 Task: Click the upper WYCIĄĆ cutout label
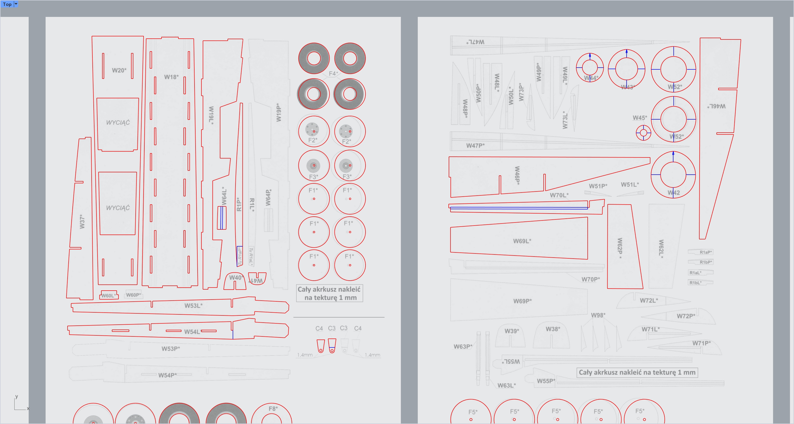(x=118, y=122)
